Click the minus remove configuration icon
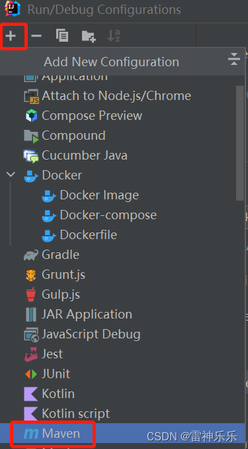248x449 pixels. (x=36, y=36)
